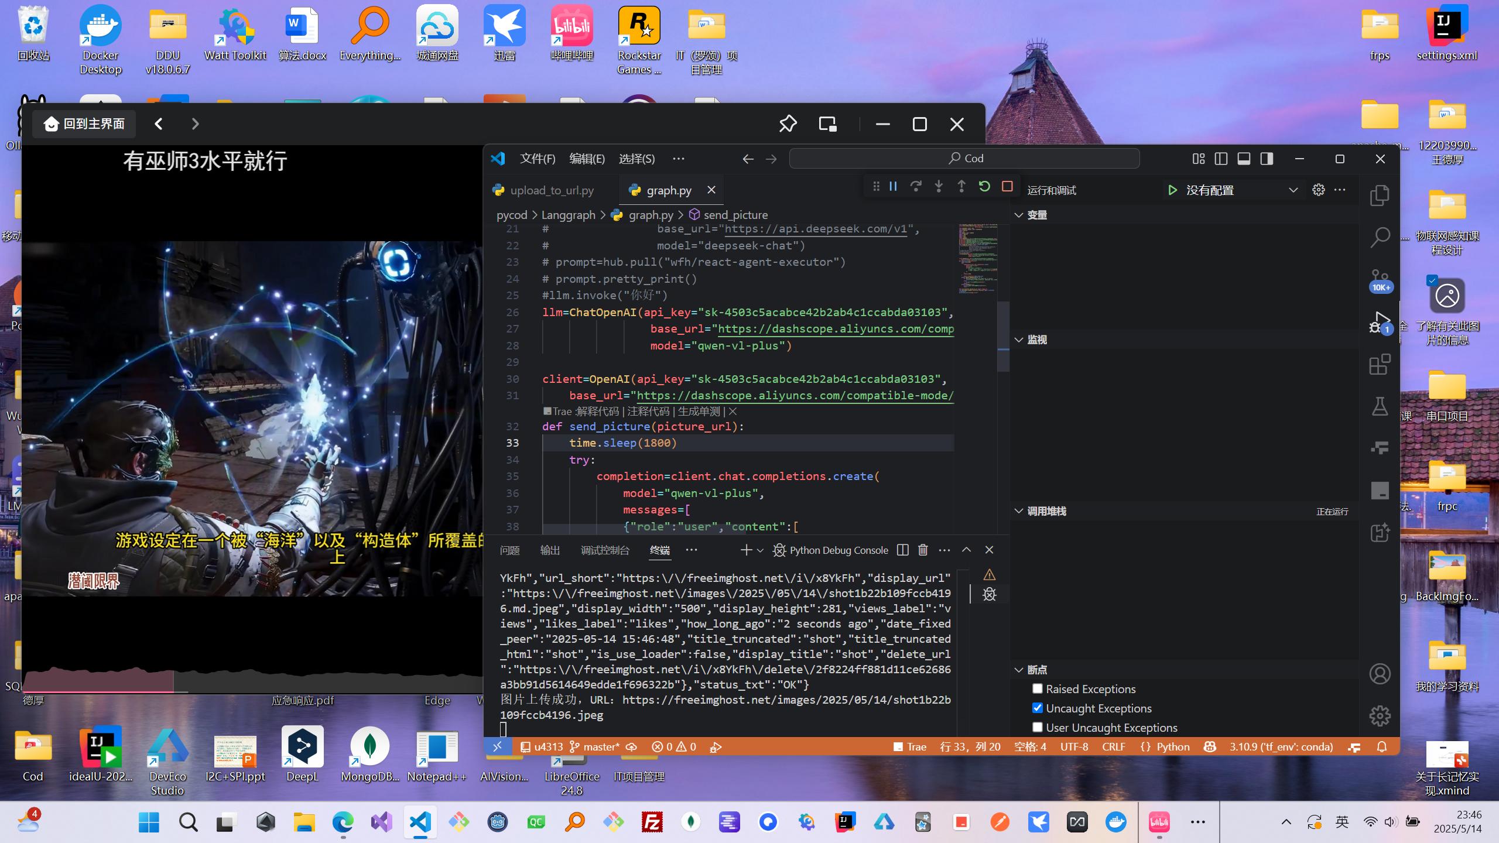Open Windows Start menu on taskbar
The height and width of the screenshot is (843, 1499).
pyautogui.click(x=149, y=822)
